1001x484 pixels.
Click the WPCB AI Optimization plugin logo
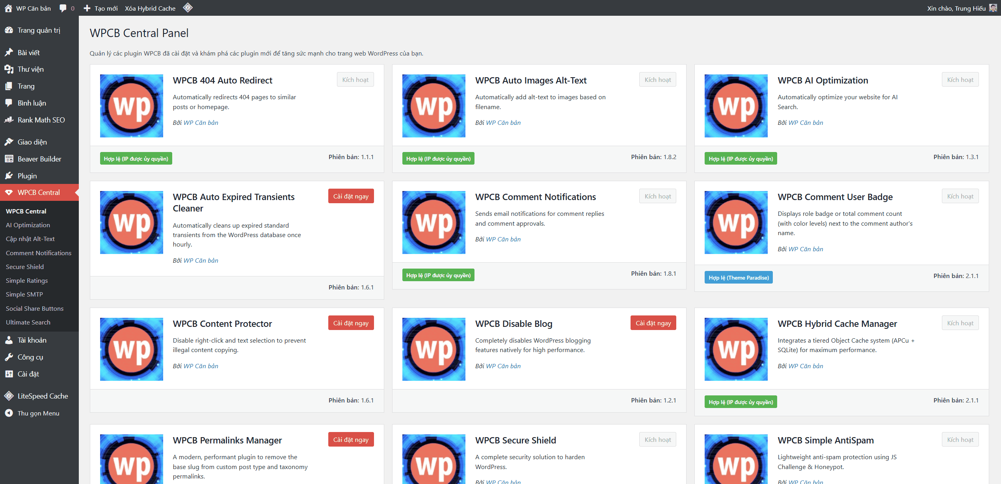click(736, 106)
